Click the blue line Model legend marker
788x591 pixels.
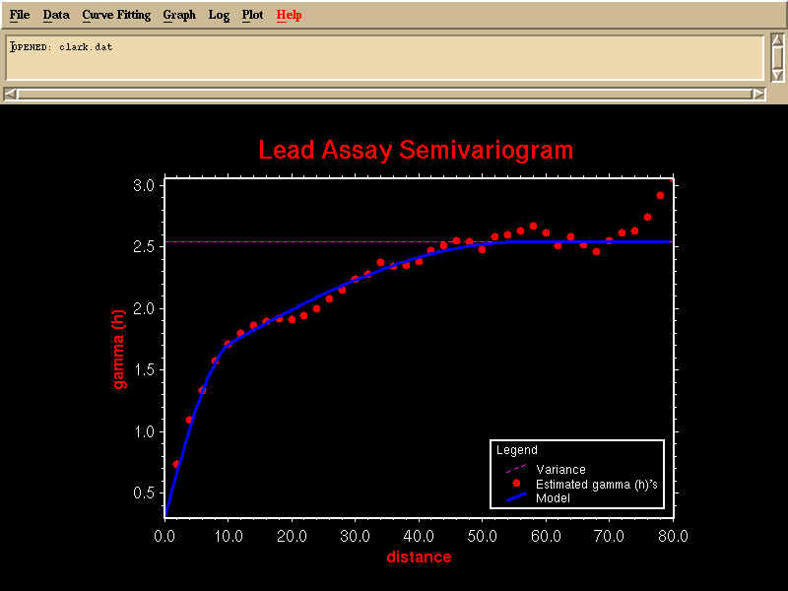516,497
